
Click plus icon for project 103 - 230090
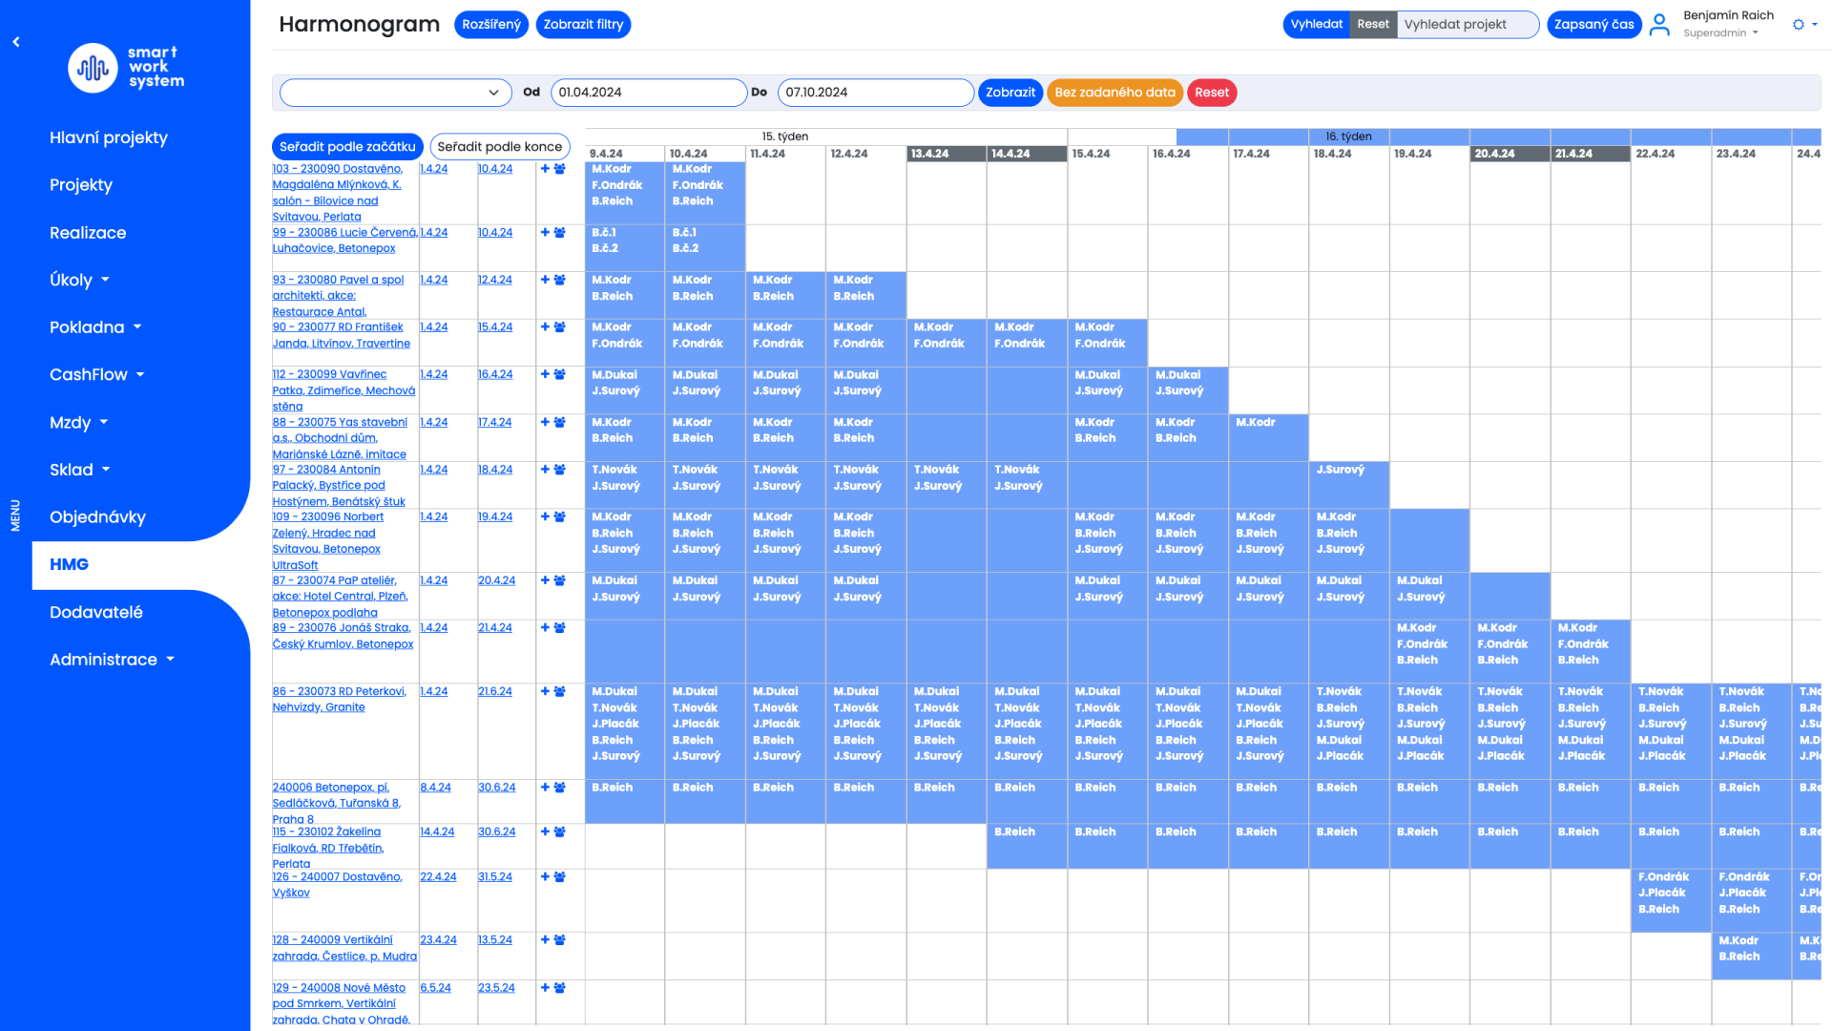pyautogui.click(x=545, y=169)
